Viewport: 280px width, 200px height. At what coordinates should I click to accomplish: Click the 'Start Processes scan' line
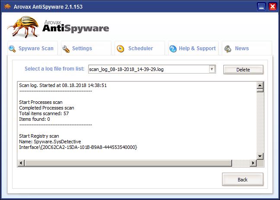click(41, 102)
